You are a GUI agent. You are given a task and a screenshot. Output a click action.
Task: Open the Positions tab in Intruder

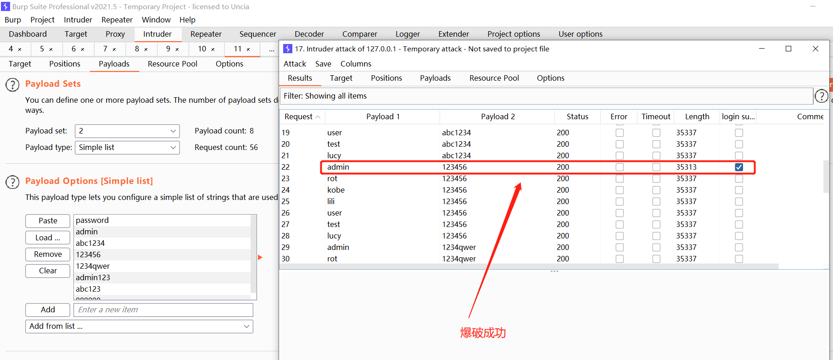click(x=65, y=64)
